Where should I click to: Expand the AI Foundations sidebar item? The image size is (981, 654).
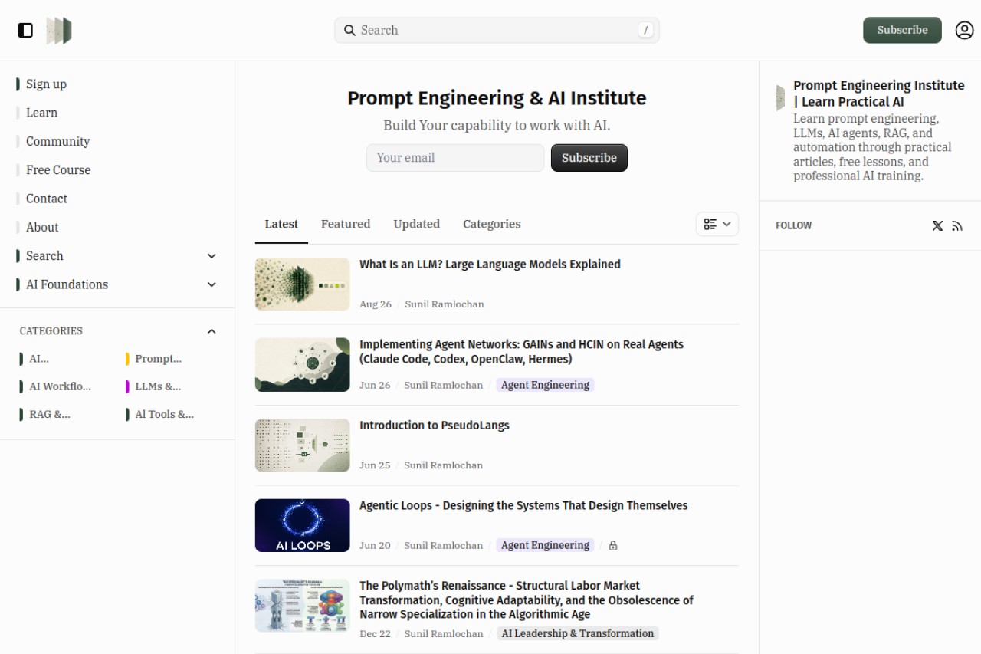coord(212,284)
